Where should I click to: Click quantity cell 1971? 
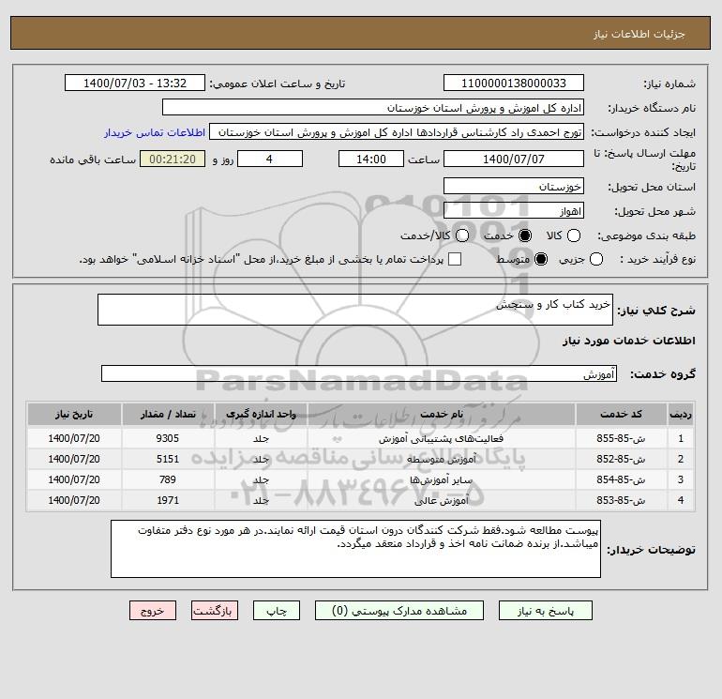pyautogui.click(x=168, y=500)
